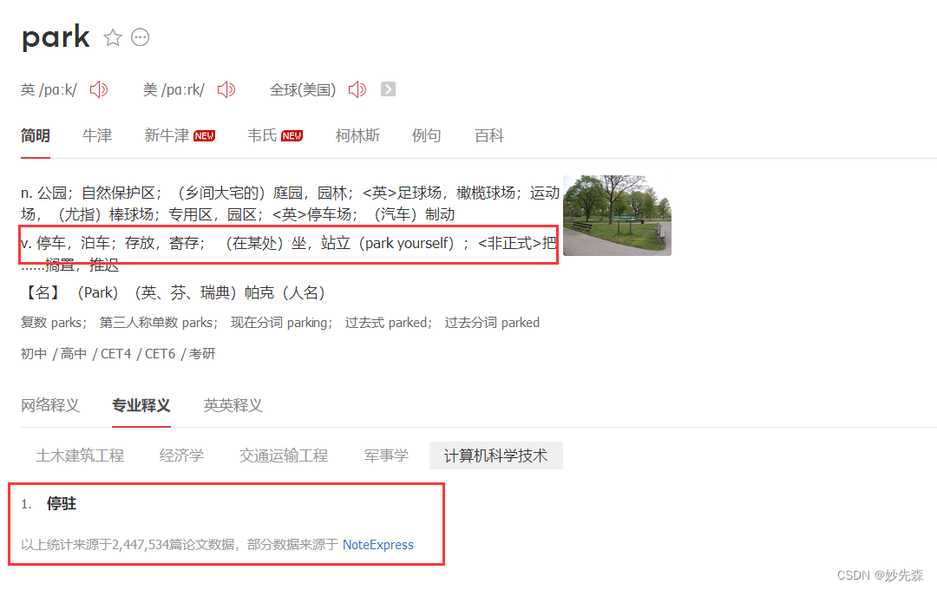Click the park photo thumbnail
Viewport: 937px width, 590px height.
click(618, 215)
